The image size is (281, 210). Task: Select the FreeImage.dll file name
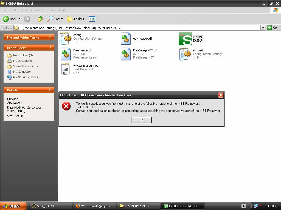coord(82,50)
